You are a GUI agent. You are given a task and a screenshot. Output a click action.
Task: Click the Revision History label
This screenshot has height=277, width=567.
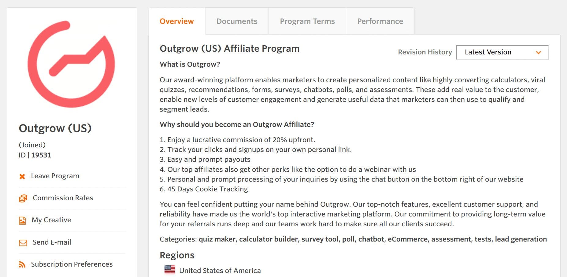(x=425, y=52)
